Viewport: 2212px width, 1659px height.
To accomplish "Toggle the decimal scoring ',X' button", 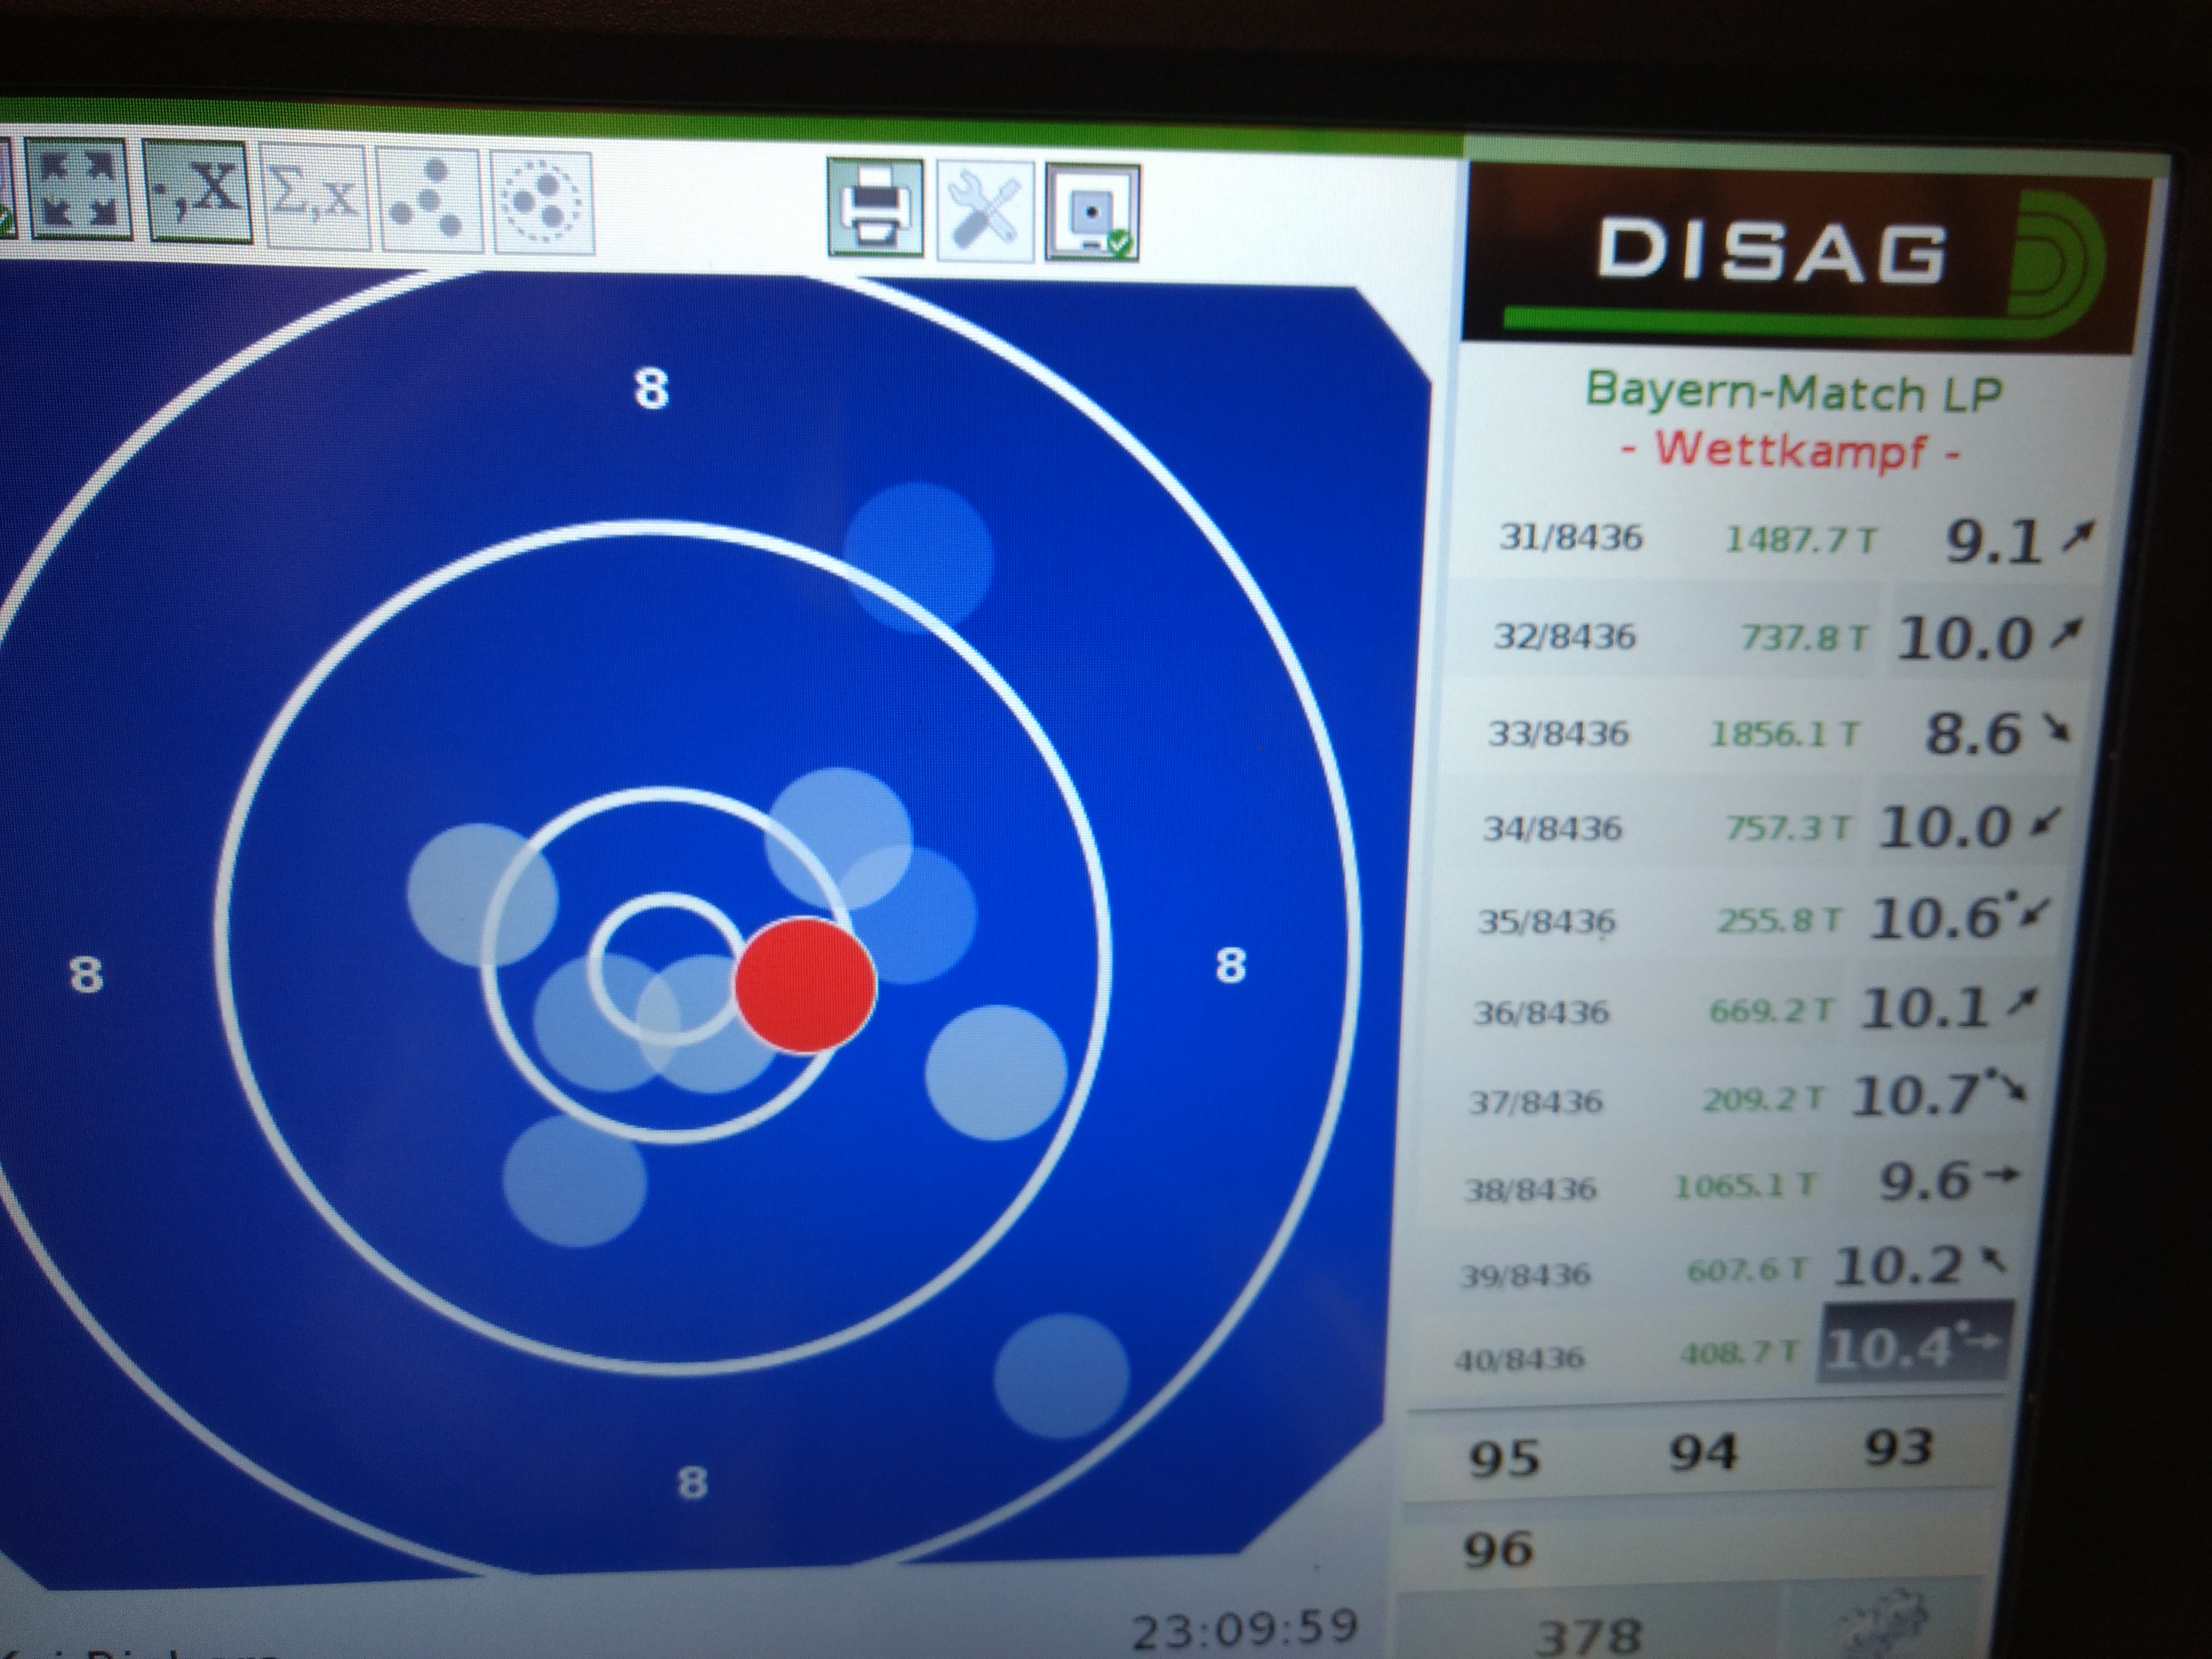I will (x=197, y=192).
